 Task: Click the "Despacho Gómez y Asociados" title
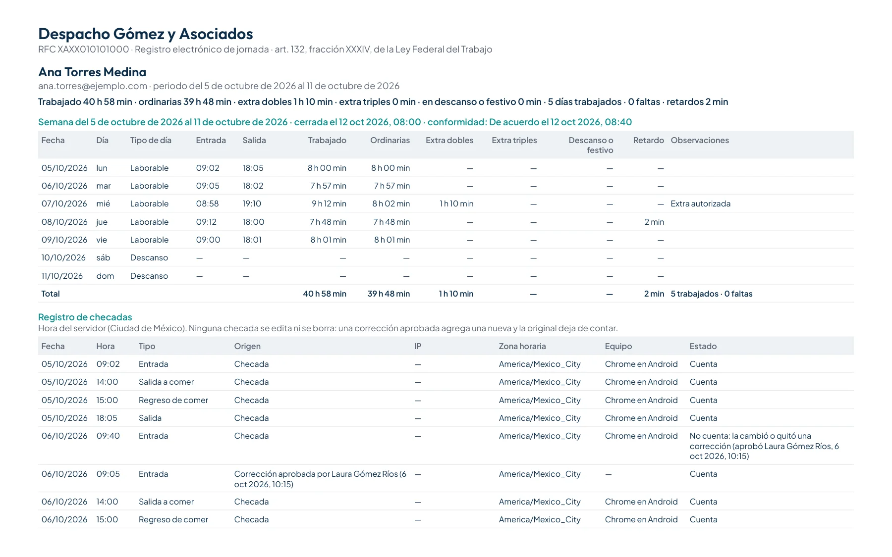[146, 34]
